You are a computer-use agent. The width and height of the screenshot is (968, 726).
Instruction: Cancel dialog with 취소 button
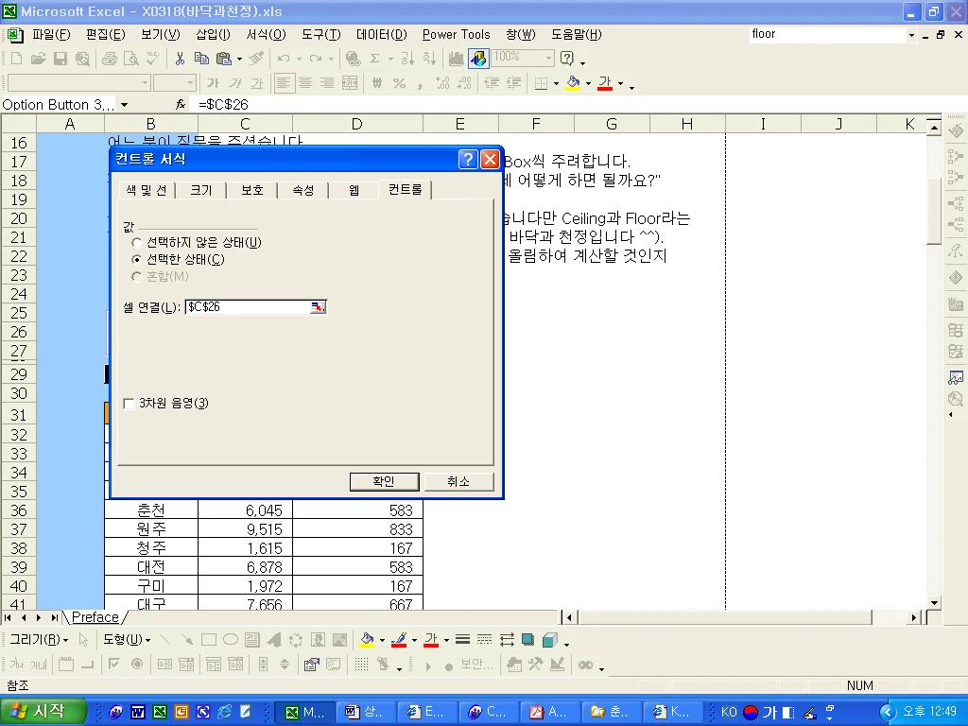pos(458,481)
